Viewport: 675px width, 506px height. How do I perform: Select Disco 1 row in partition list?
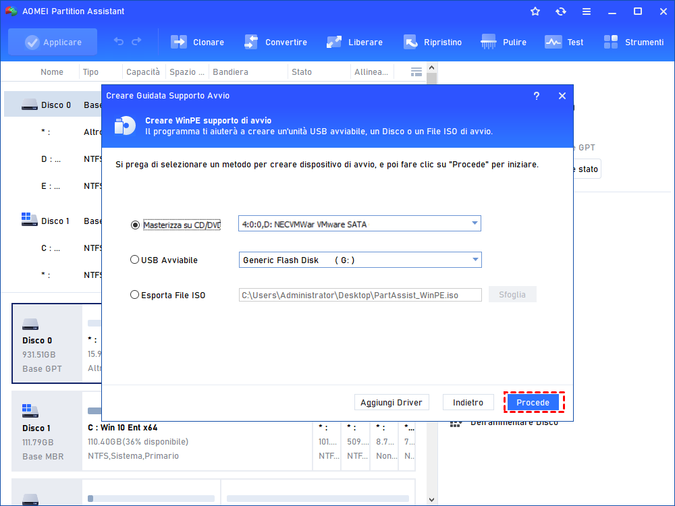pos(53,221)
